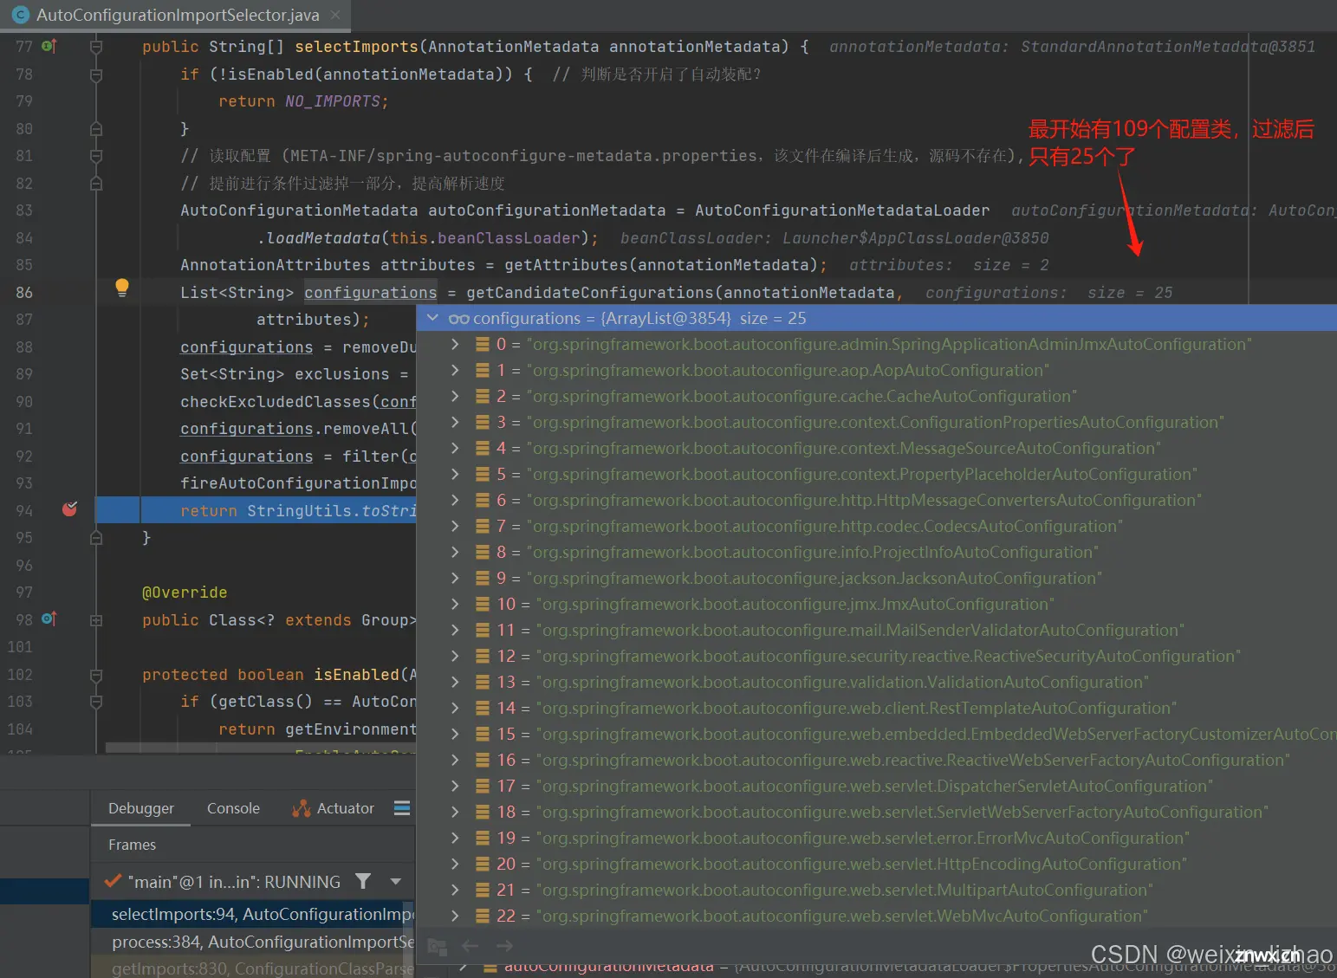Switch to the Console tab
The width and height of the screenshot is (1337, 978).
tap(233, 808)
